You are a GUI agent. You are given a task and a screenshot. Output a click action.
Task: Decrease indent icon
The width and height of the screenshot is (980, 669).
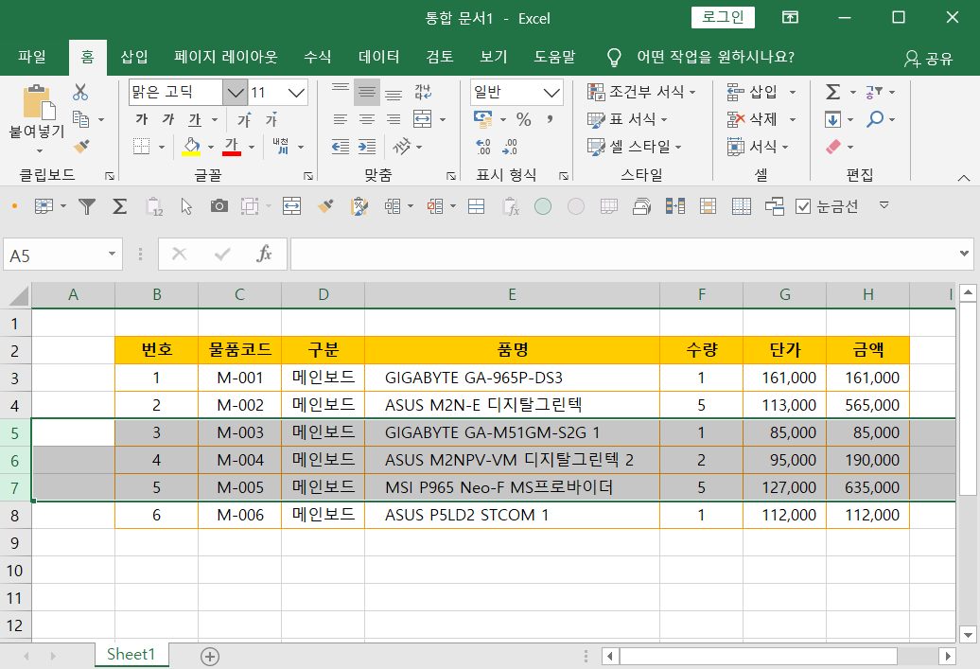pyautogui.click(x=341, y=147)
